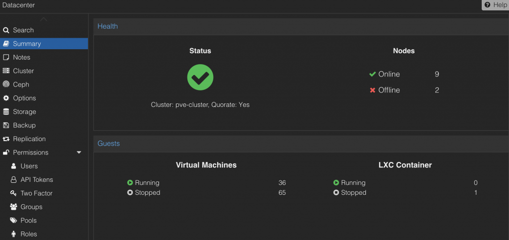Click the Nodes heading
Viewport: 509px width, 240px height.
pyautogui.click(x=404, y=51)
